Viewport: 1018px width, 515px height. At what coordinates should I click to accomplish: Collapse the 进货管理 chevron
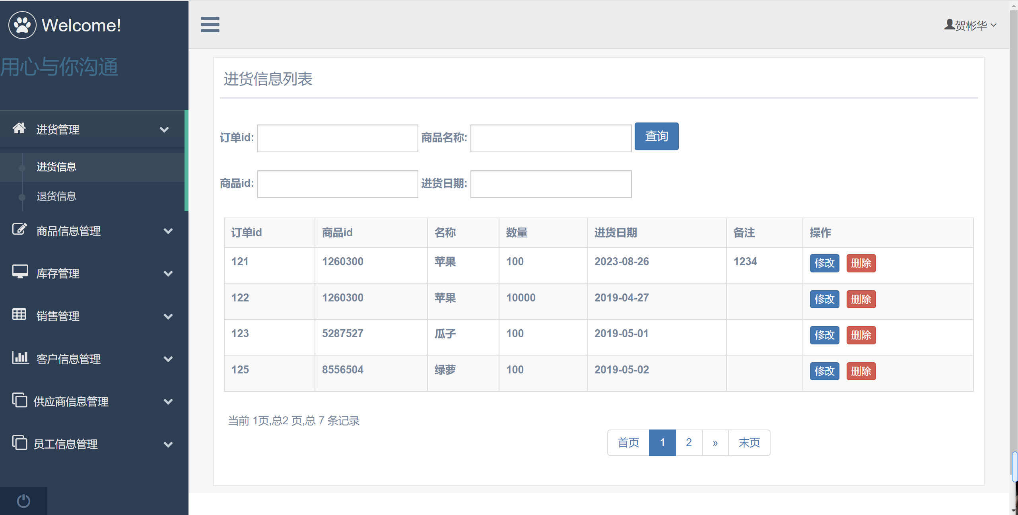pos(164,130)
